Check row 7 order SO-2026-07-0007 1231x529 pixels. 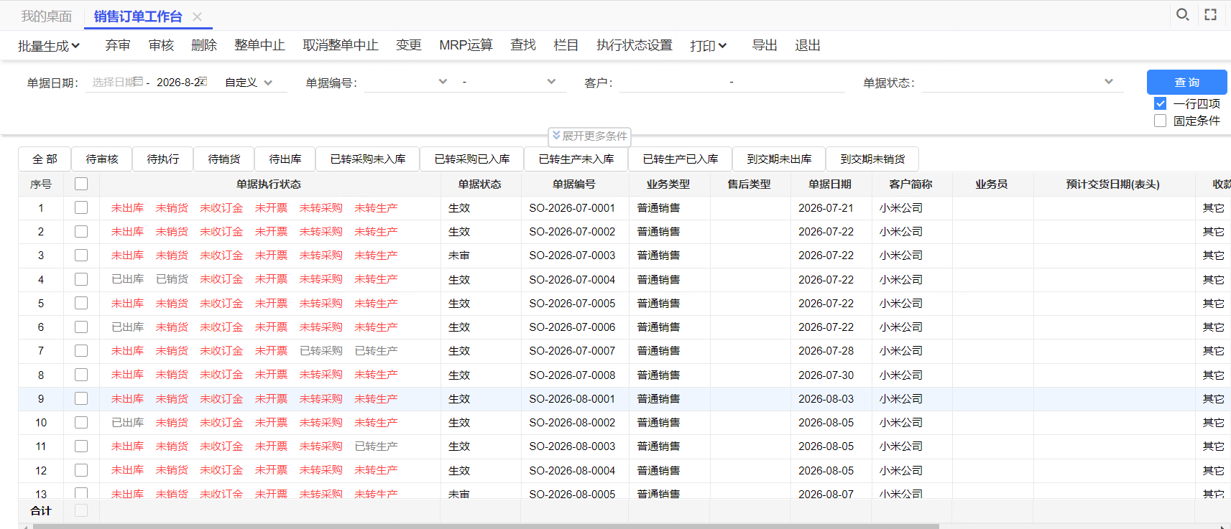[x=81, y=350]
